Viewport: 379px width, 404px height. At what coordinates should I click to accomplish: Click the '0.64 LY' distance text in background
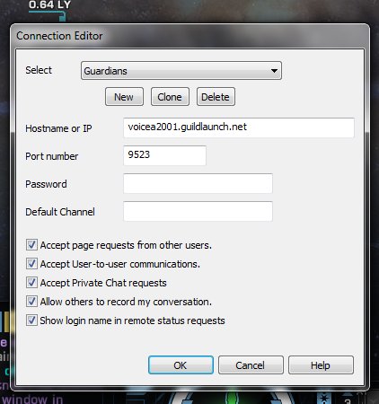49,4
